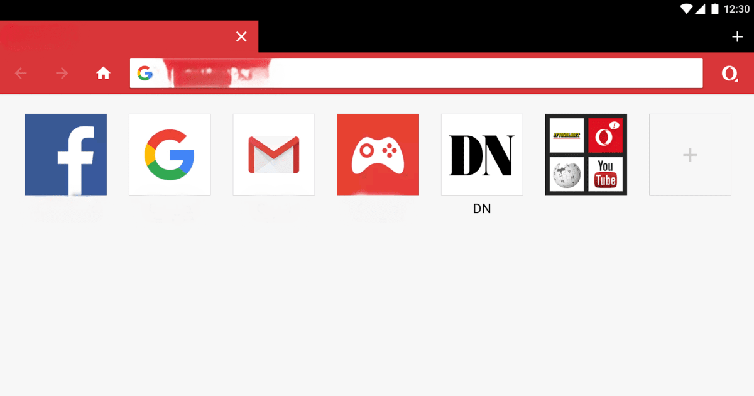754x396 pixels.
Task: Open the Aftonbladet shortcut inside the folder
Action: click(x=566, y=134)
